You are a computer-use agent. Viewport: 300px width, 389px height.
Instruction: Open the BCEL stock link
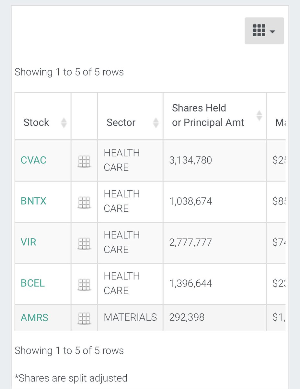point(33,283)
